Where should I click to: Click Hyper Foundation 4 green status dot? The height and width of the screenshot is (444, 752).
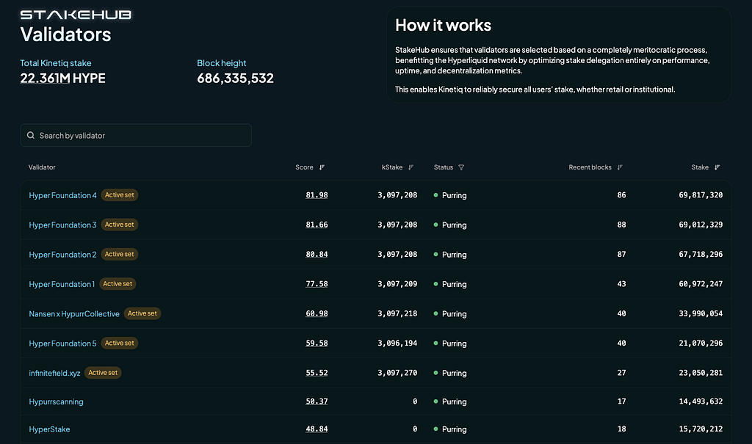point(436,195)
